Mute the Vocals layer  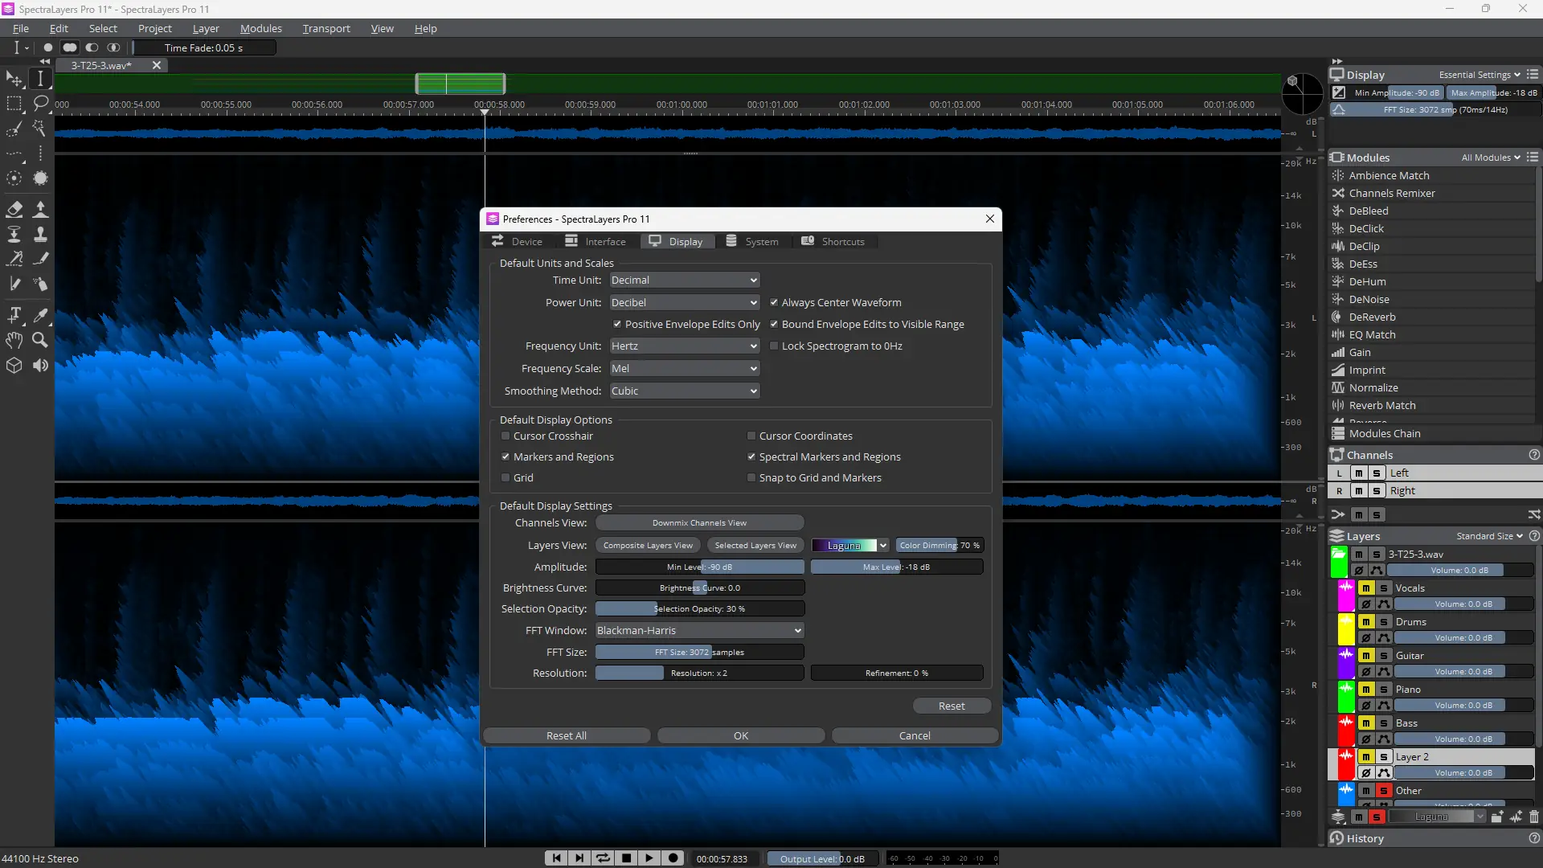[x=1365, y=588]
